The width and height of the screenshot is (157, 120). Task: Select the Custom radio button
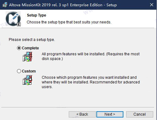tap(19, 71)
